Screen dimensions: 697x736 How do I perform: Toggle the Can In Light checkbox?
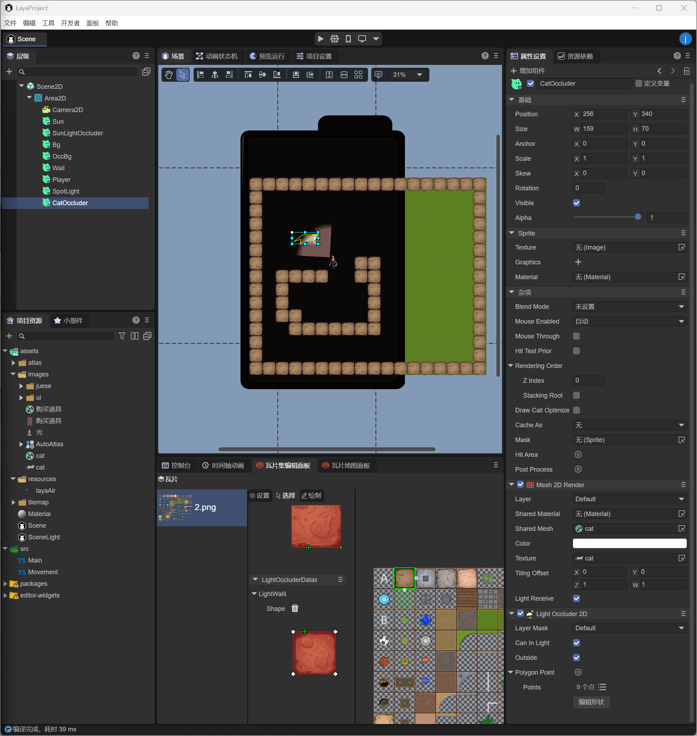click(576, 643)
